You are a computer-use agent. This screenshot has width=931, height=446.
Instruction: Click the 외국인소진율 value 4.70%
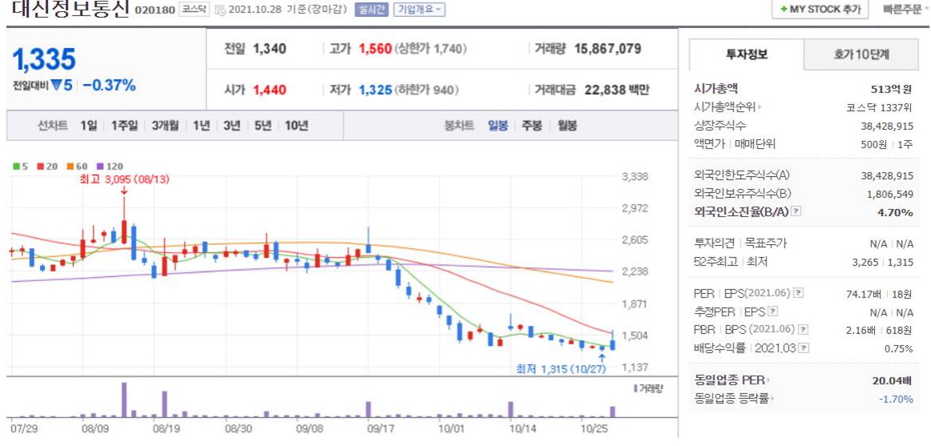pyautogui.click(x=896, y=211)
